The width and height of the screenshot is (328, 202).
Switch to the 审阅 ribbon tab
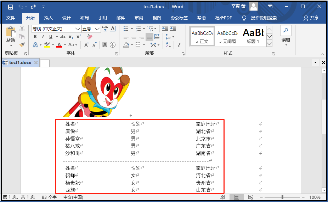pyautogui.click(x=139, y=18)
